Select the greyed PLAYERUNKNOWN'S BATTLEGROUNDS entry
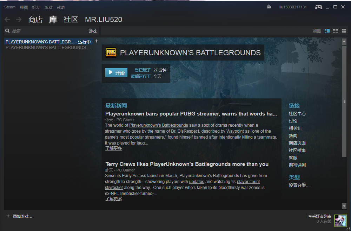 tap(48, 48)
